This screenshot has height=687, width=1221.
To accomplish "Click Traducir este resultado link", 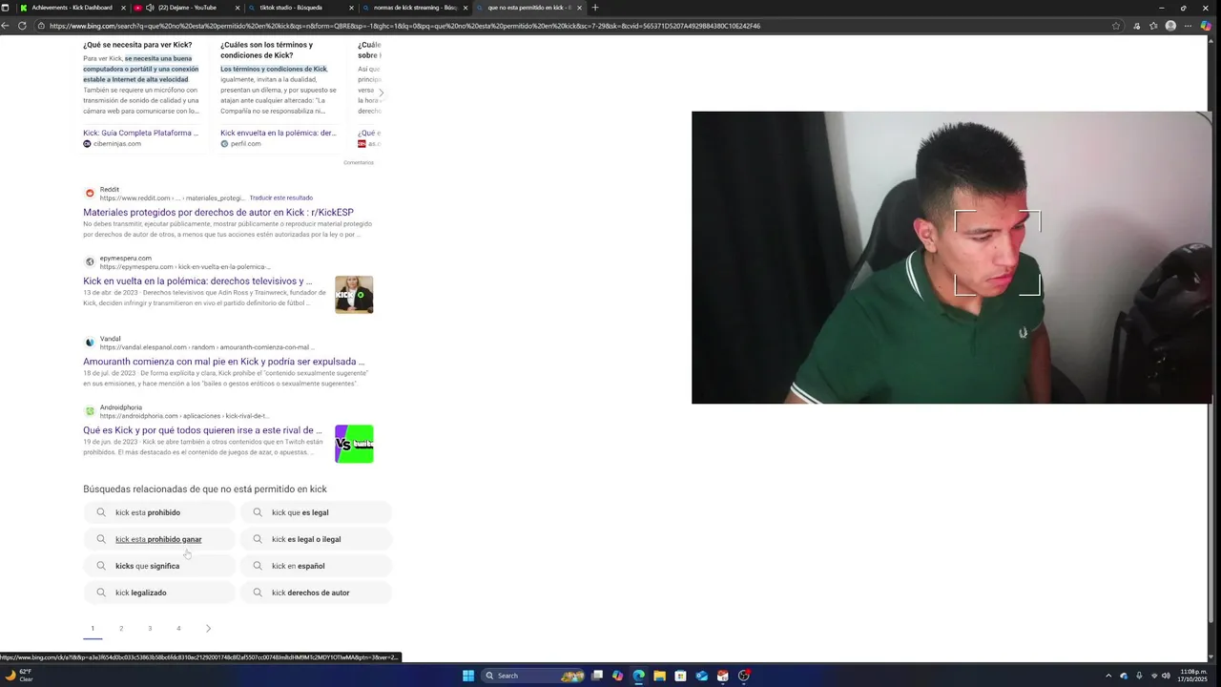I will point(280,198).
